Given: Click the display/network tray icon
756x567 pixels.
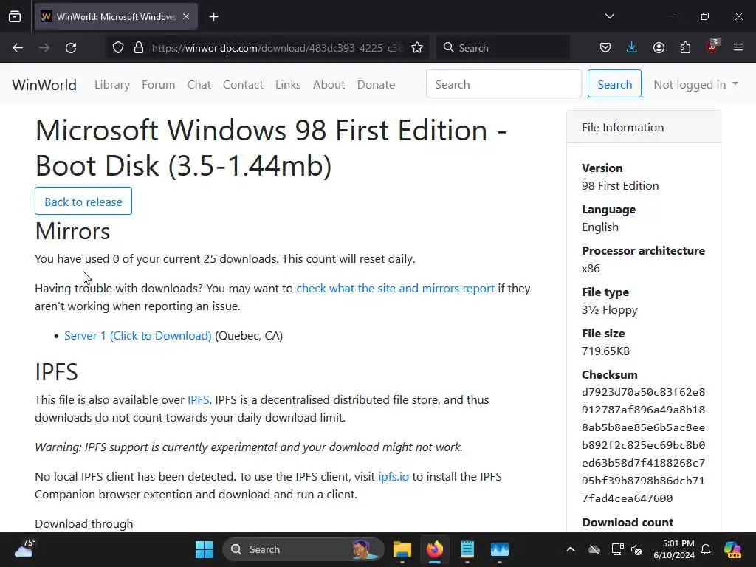Looking at the screenshot, I should click(617, 549).
